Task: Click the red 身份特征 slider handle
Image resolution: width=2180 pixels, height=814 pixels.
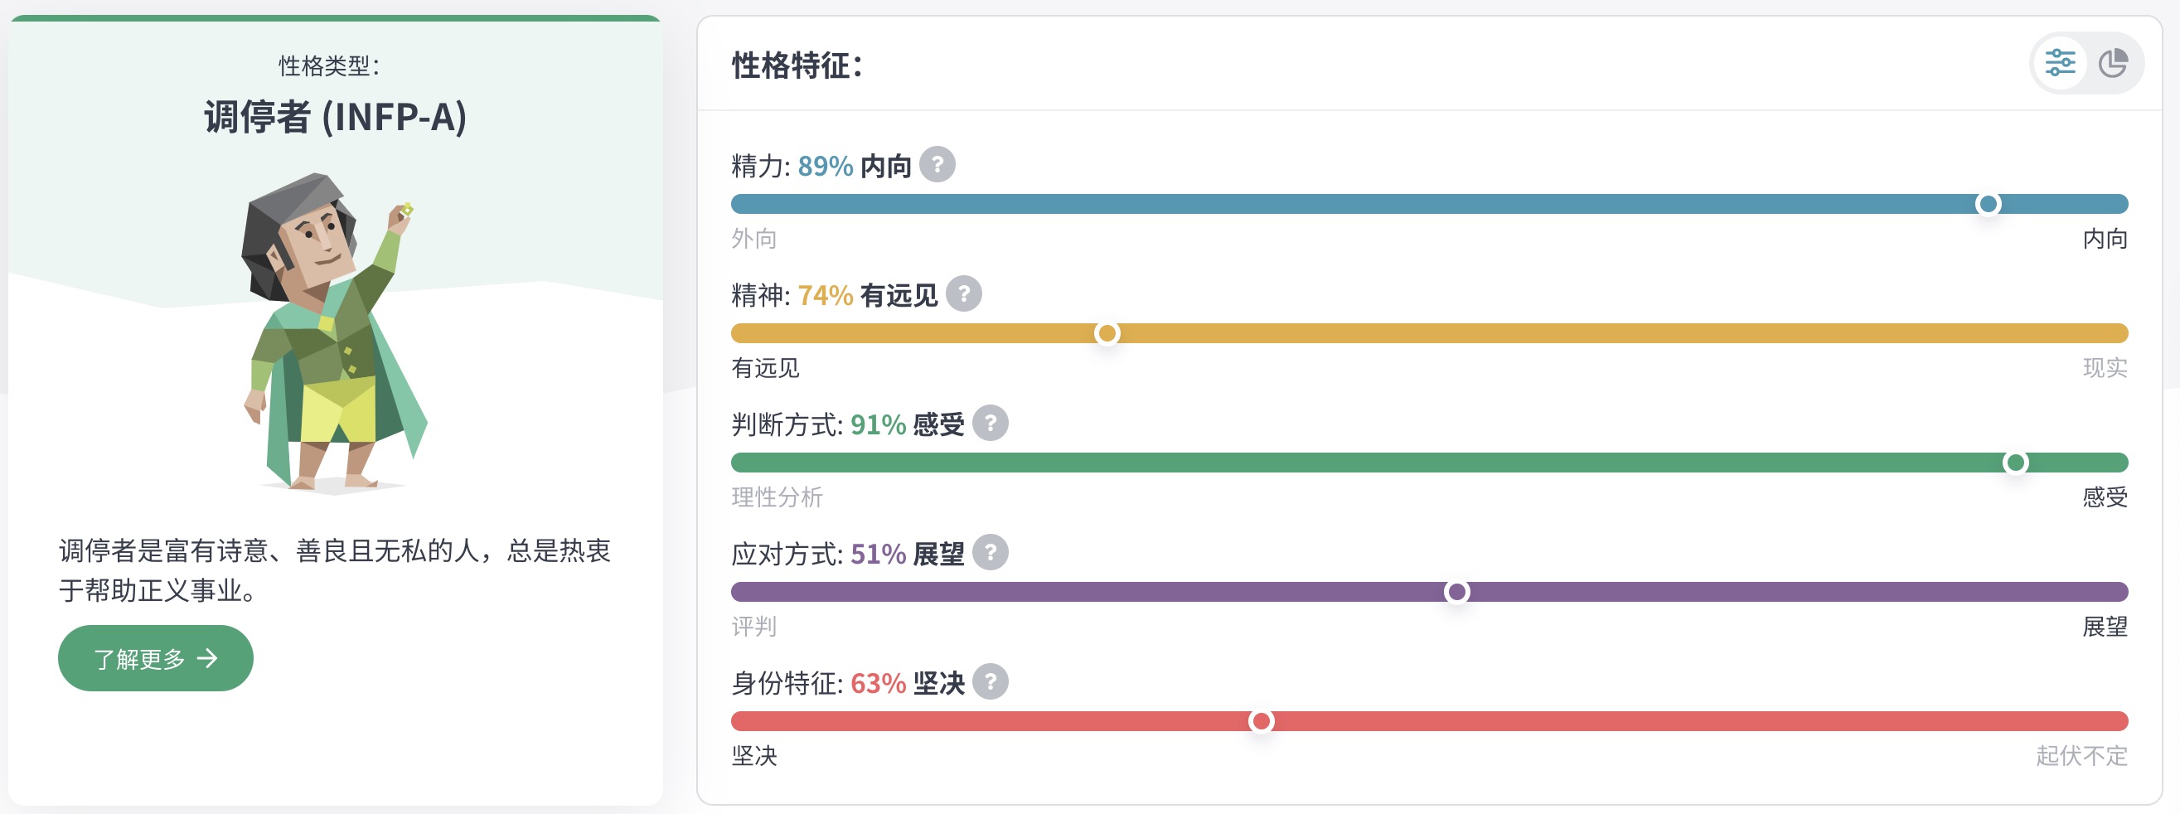Action: [x=1261, y=721]
